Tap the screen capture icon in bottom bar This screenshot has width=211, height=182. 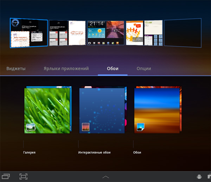(x=23, y=176)
